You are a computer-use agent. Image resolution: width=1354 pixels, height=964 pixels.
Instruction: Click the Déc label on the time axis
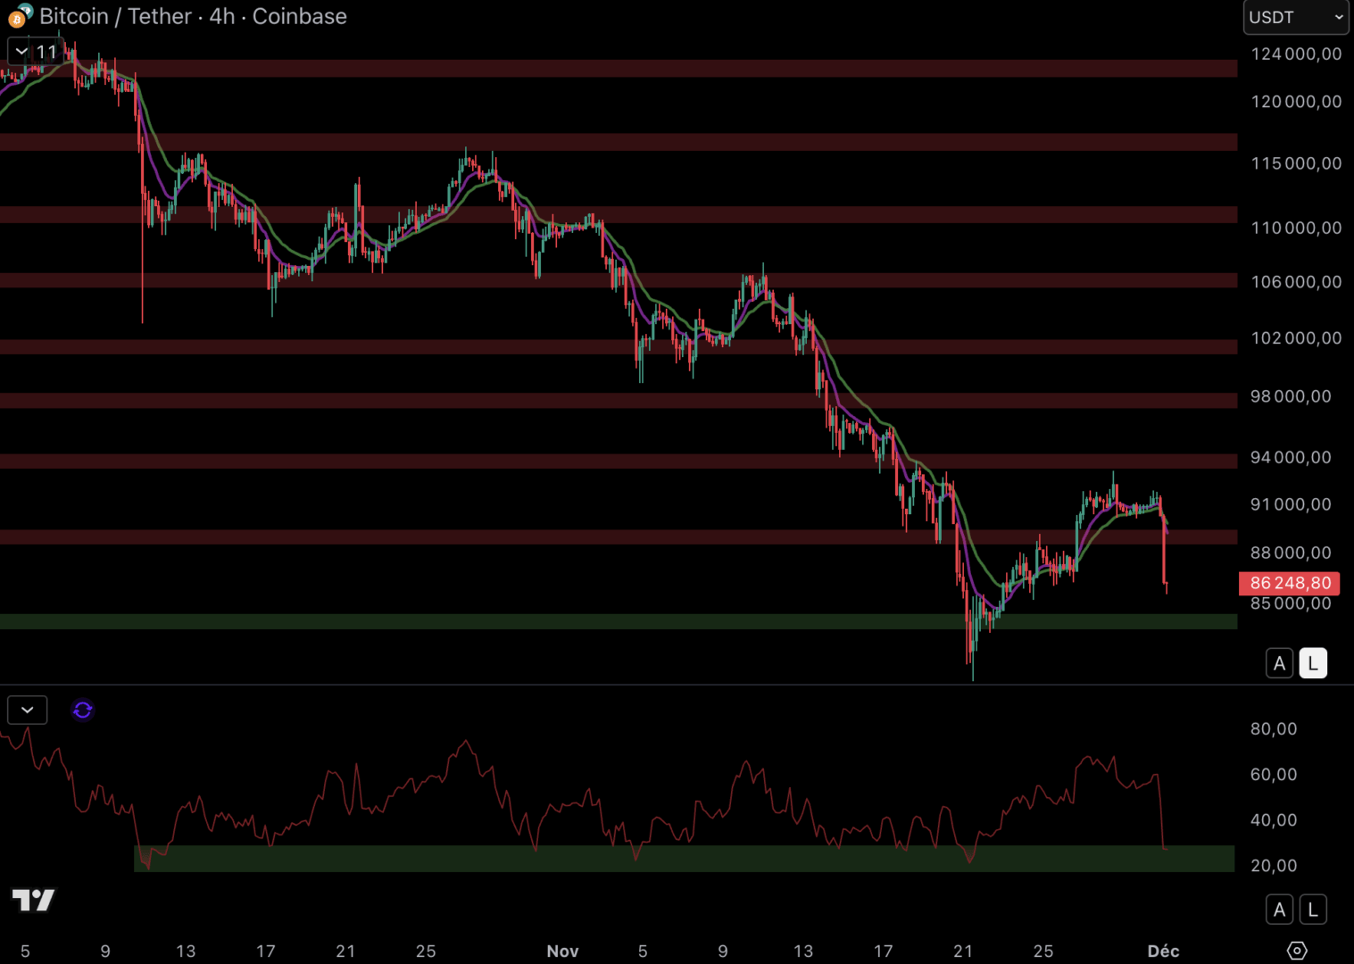(1163, 951)
